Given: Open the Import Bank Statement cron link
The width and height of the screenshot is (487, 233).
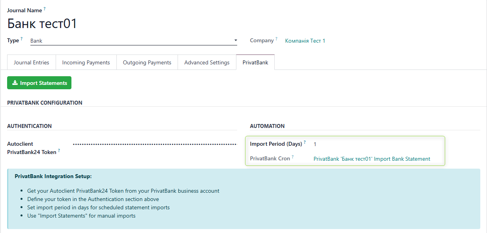Looking at the screenshot, I should (371, 159).
